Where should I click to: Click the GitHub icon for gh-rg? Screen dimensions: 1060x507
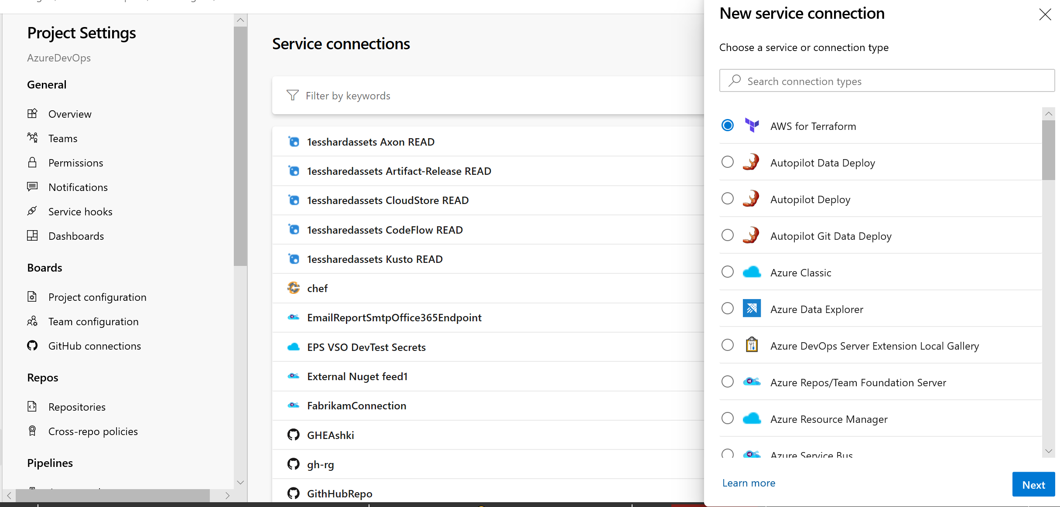(294, 464)
